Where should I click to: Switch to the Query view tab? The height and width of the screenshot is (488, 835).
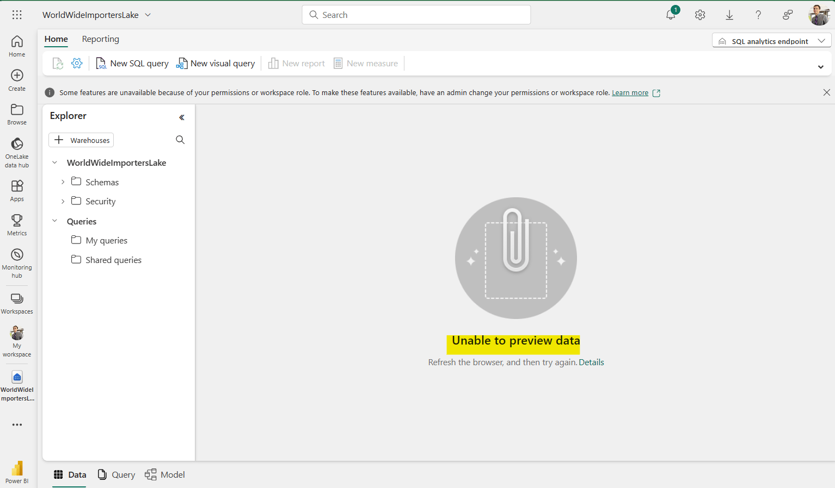(116, 474)
